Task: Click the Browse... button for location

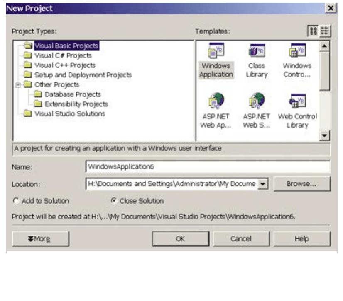Action: click(x=302, y=184)
